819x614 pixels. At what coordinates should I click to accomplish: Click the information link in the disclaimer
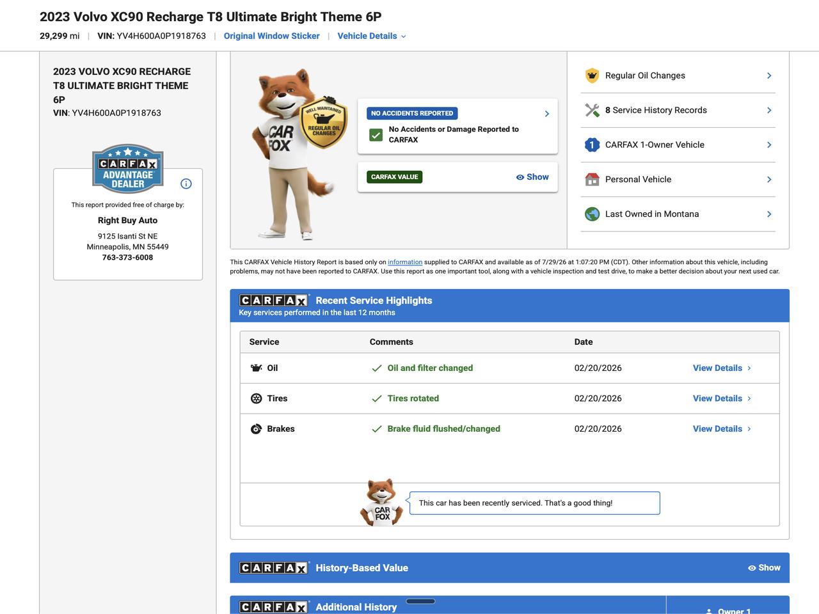tap(405, 262)
